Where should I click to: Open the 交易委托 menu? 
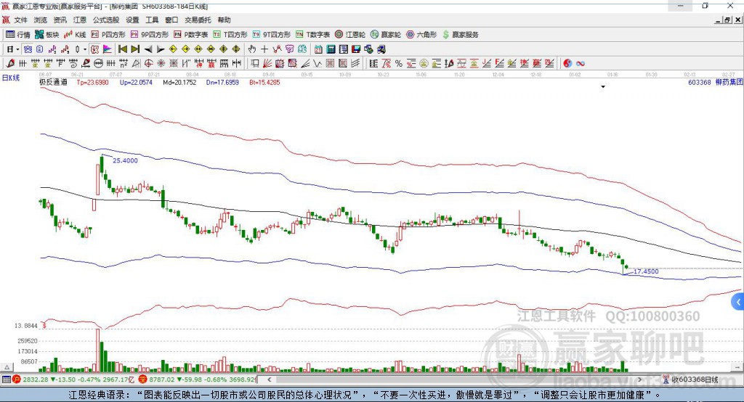tap(198, 20)
